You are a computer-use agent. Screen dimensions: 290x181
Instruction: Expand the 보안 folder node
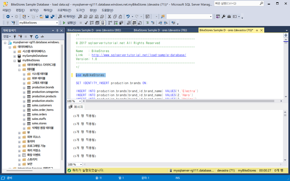click(x=19, y=164)
